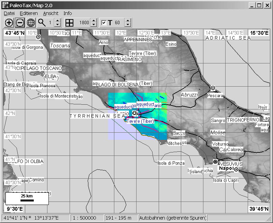273x223 pixels.
Task: Toggle the text labels checkbox
Action: click(x=104, y=23)
